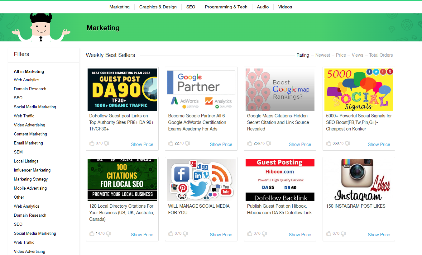
Task: Thumbs down Google Maps Citations listing
Action: (x=268, y=144)
